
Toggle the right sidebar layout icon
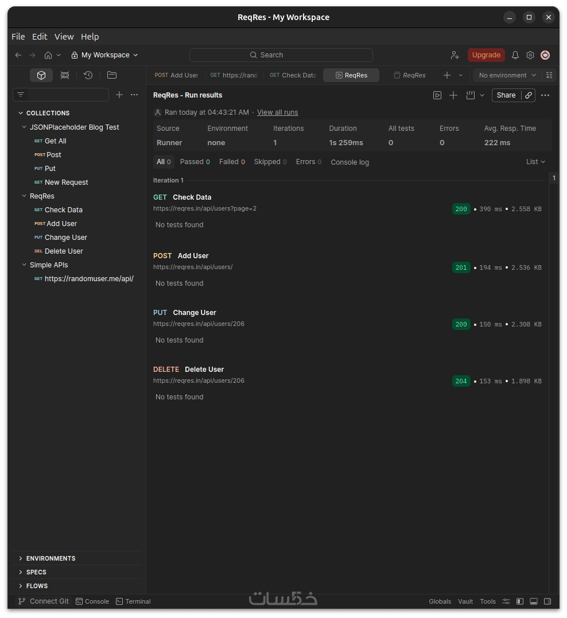[547, 601]
